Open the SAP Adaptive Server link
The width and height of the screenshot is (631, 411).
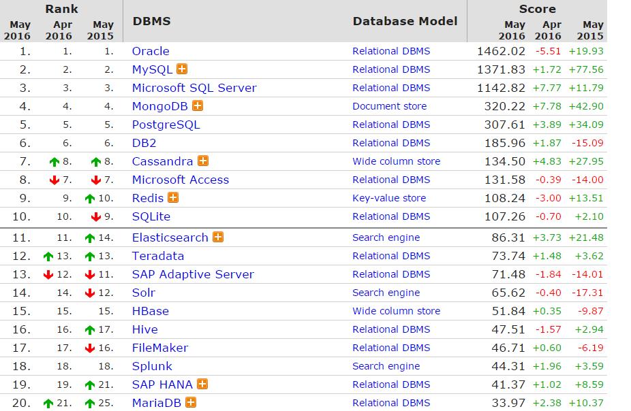coord(193,274)
